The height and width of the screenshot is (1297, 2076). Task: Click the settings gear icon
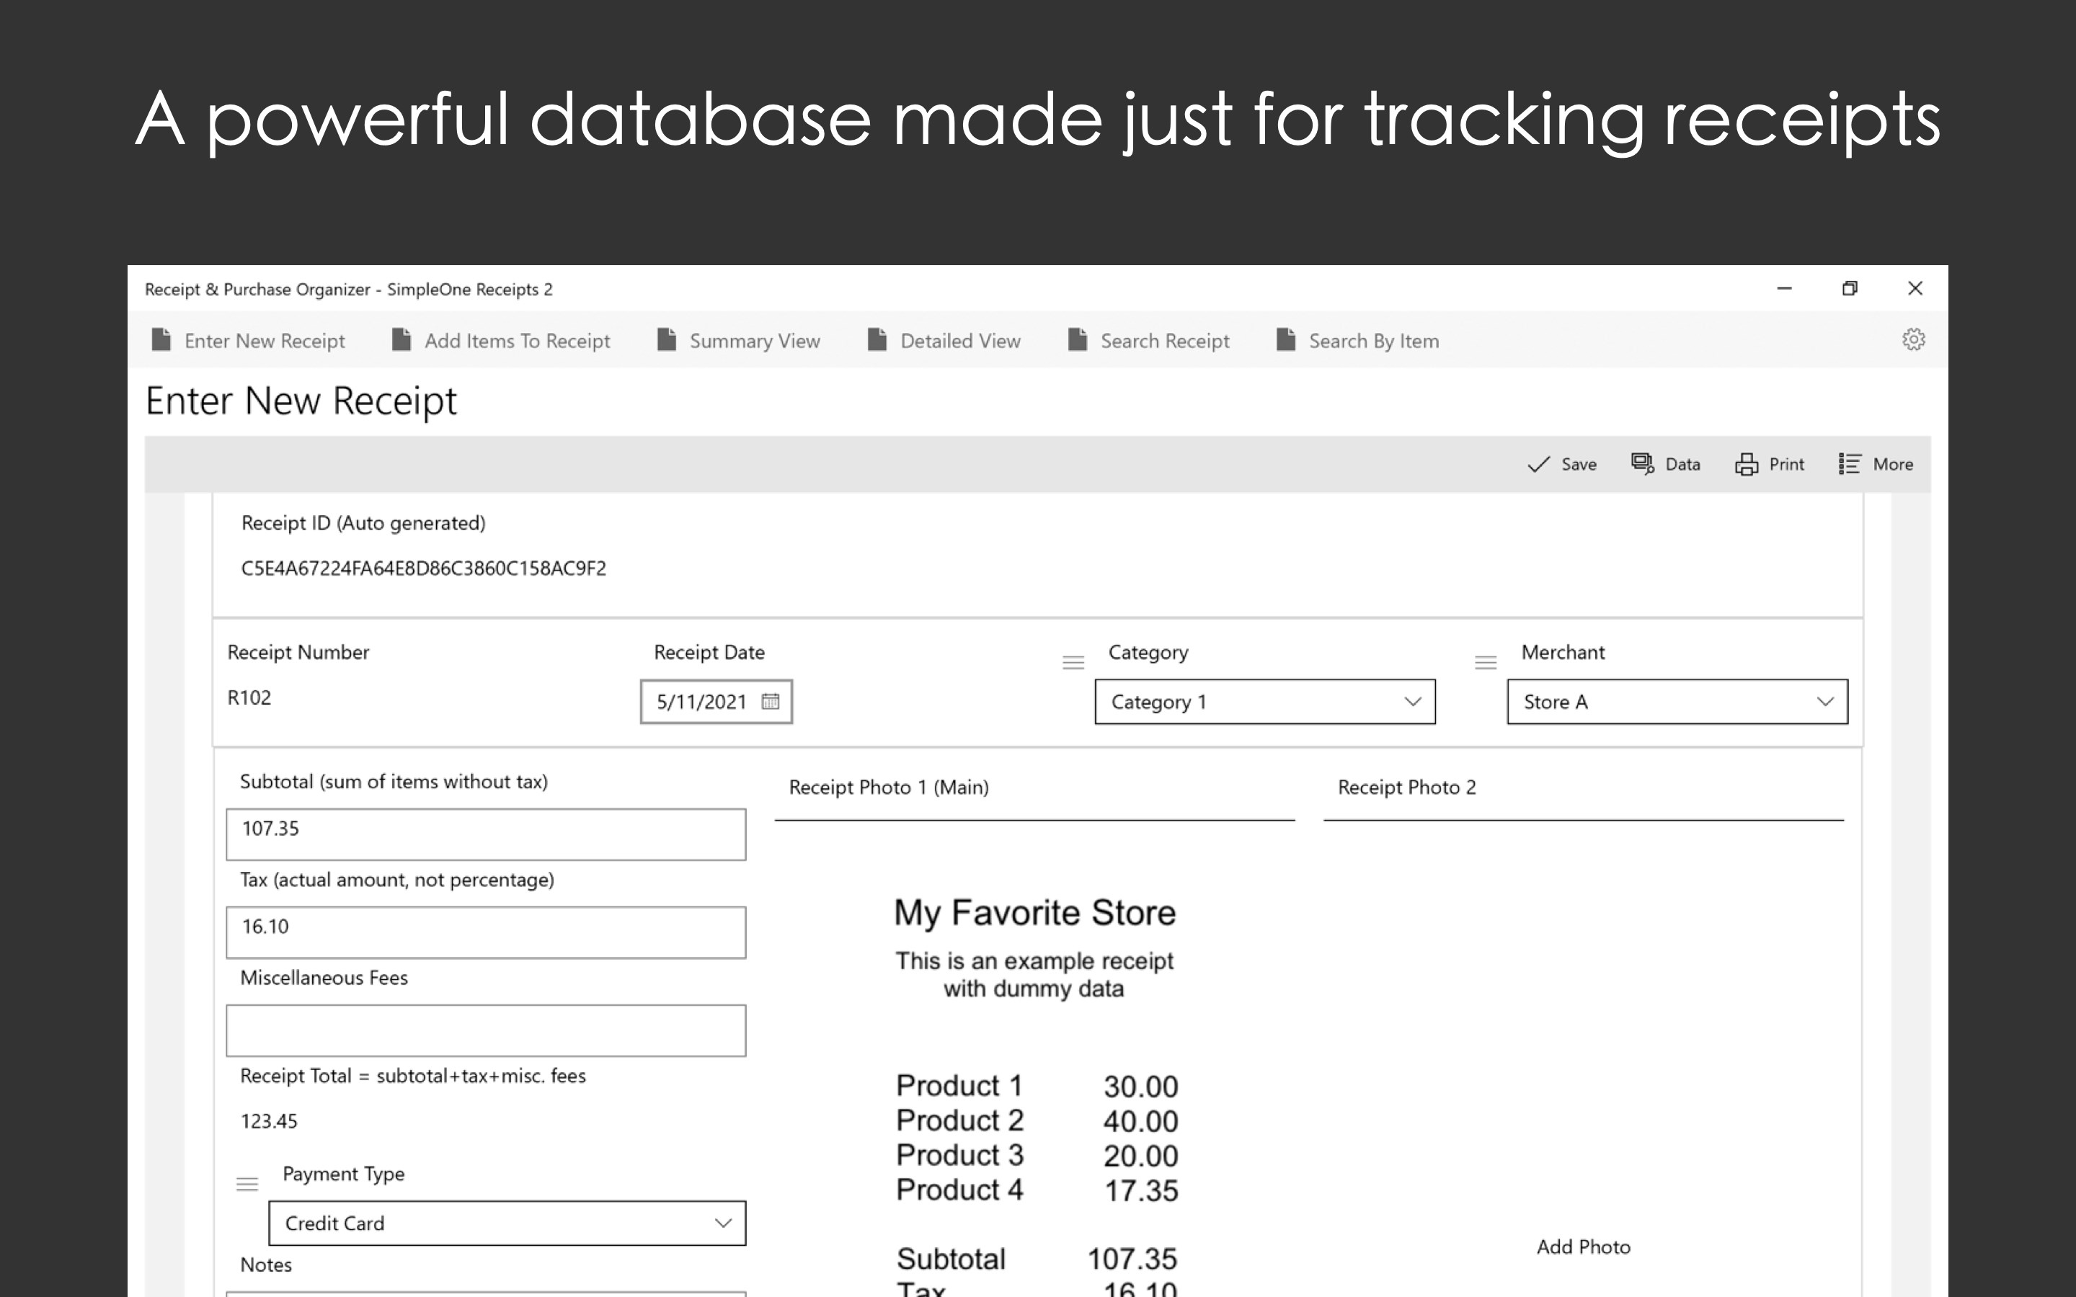click(1913, 339)
